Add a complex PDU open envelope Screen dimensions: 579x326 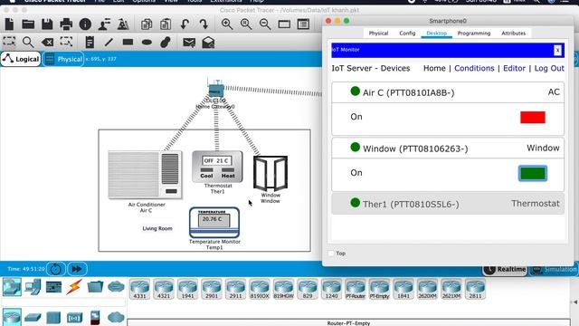pyautogui.click(x=208, y=43)
